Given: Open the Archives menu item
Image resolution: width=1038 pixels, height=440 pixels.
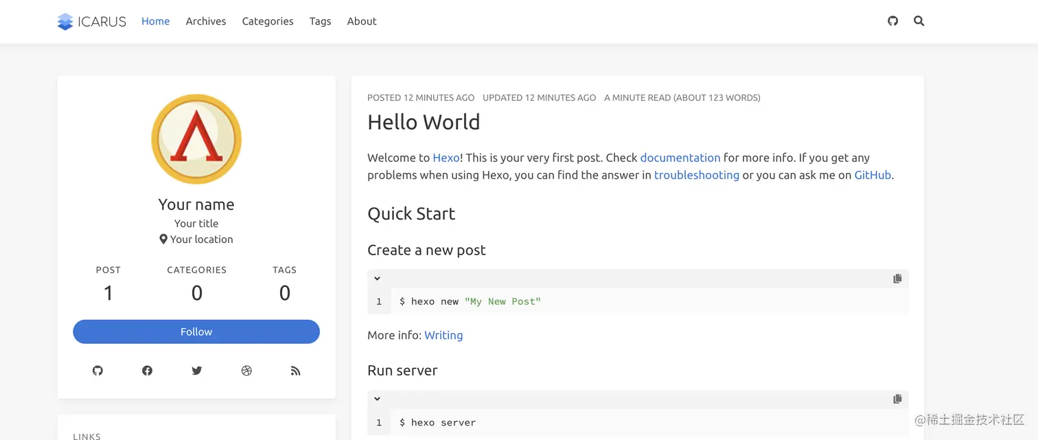Looking at the screenshot, I should 206,21.
